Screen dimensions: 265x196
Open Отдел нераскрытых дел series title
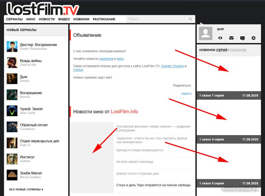(39, 141)
